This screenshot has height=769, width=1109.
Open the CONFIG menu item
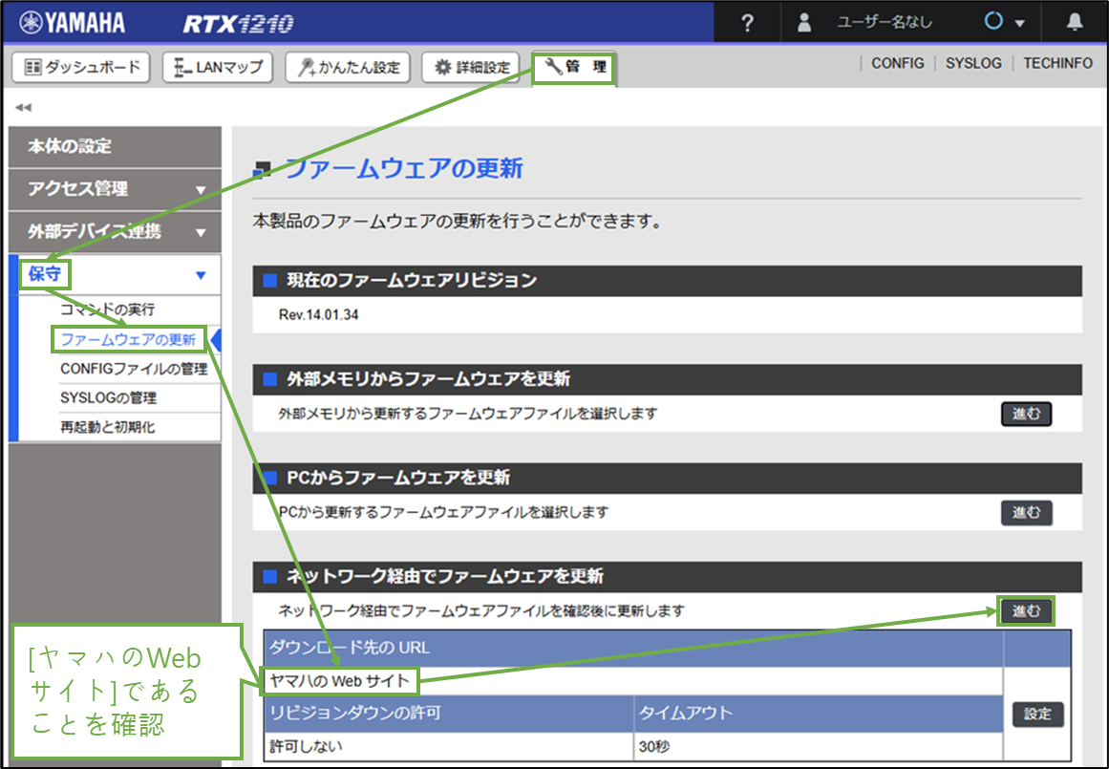(896, 63)
